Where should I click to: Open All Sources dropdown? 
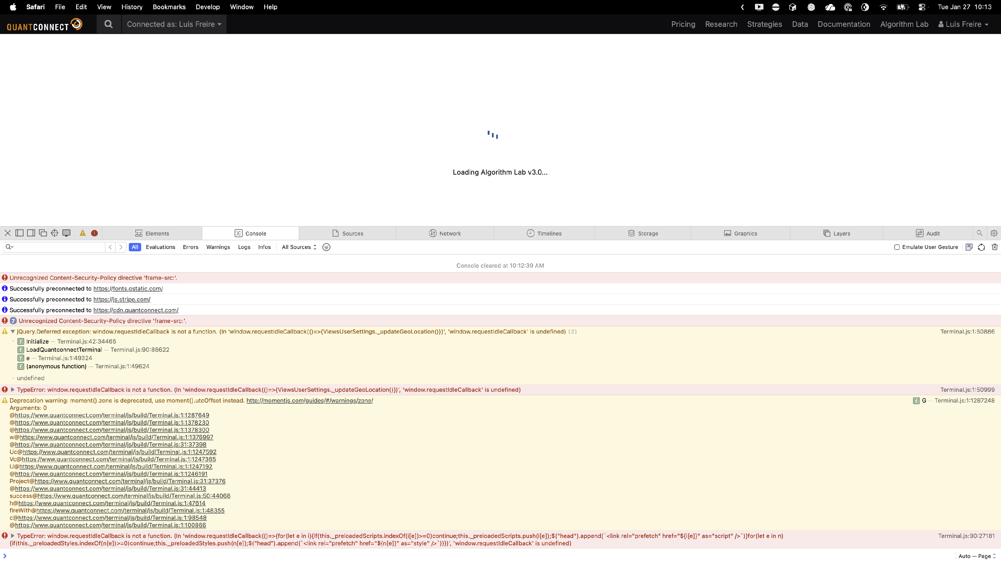pos(299,247)
